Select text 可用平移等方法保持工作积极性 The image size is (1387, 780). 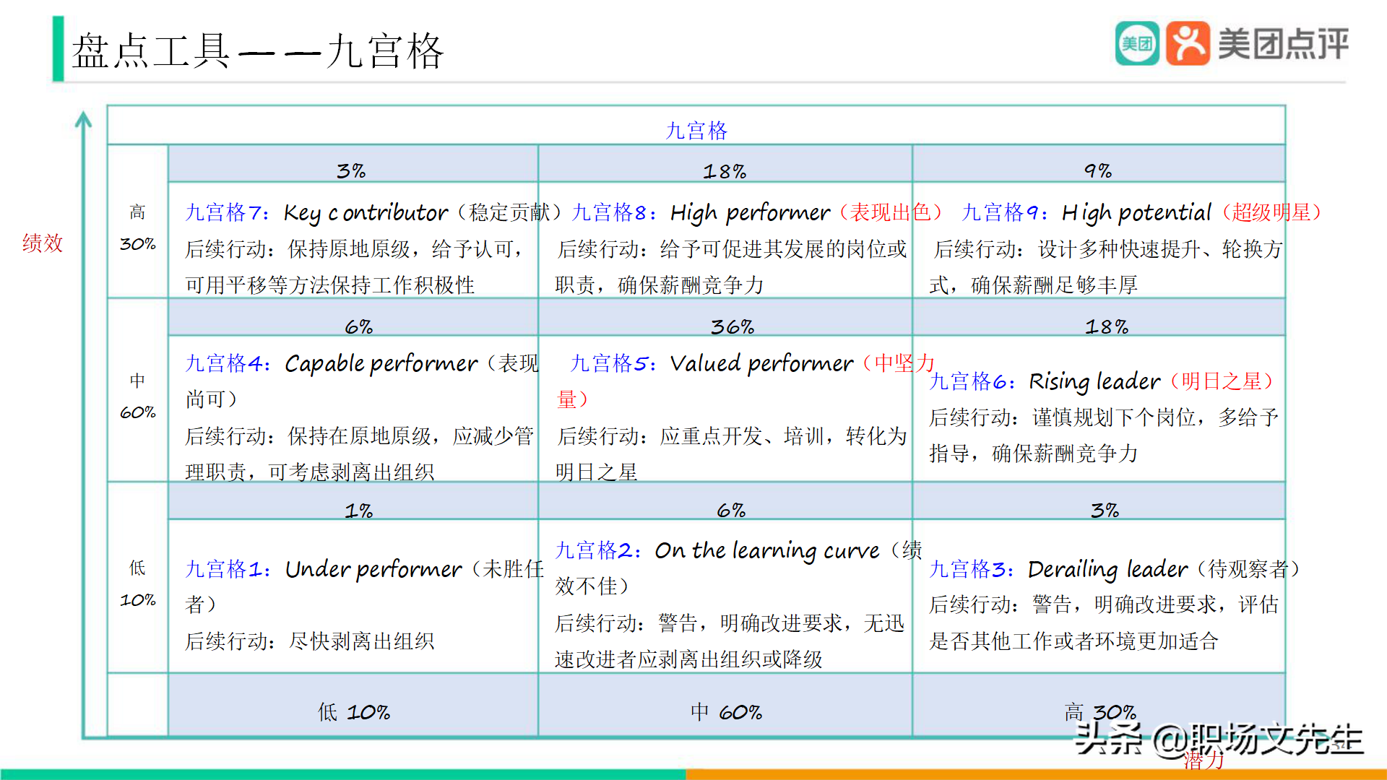330,285
